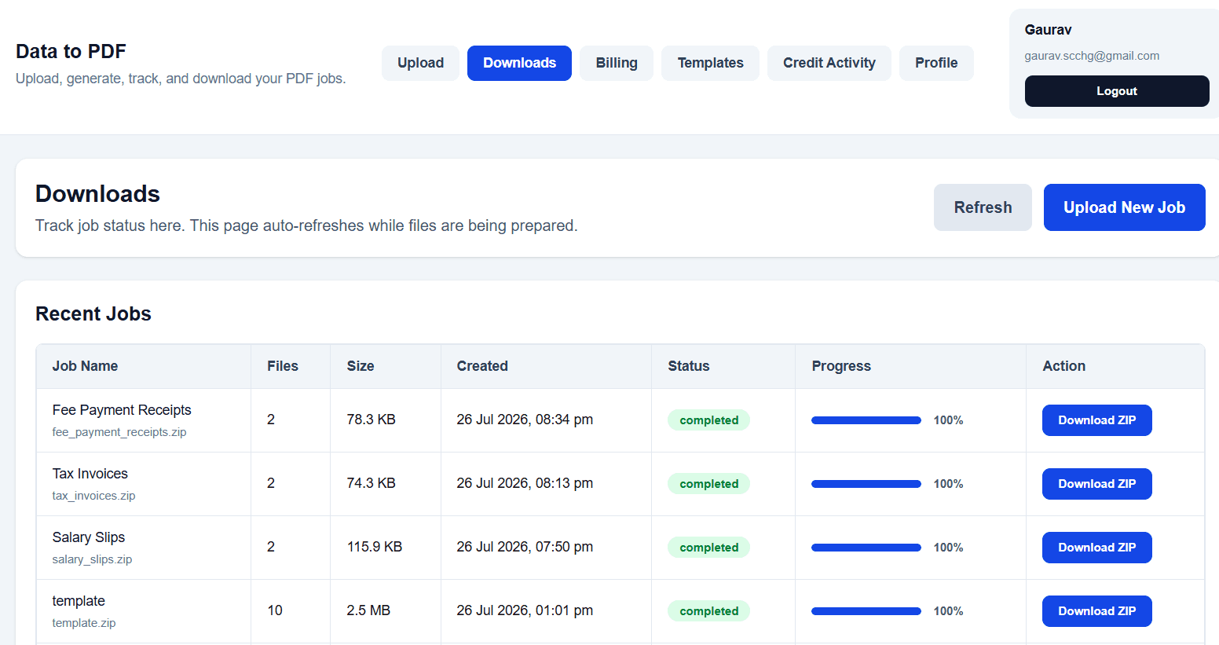Click the files count 10 cell
The height and width of the screenshot is (645, 1219).
pos(275,610)
